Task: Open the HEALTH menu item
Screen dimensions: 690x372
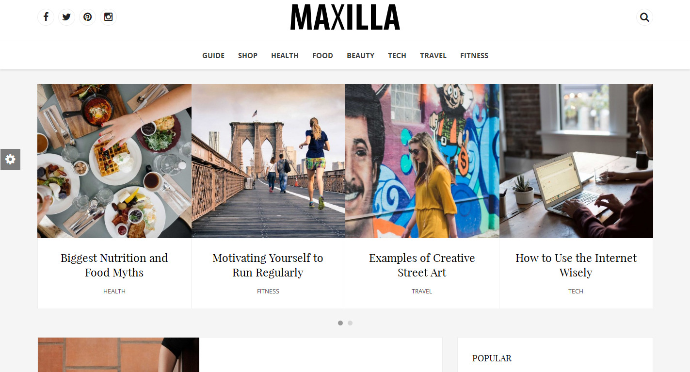Action: point(285,56)
